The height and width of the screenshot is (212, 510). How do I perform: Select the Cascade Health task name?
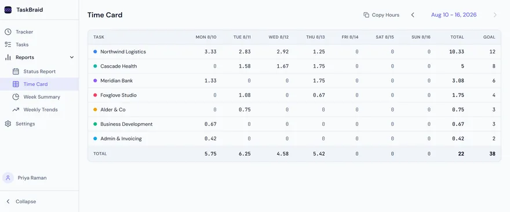(119, 66)
